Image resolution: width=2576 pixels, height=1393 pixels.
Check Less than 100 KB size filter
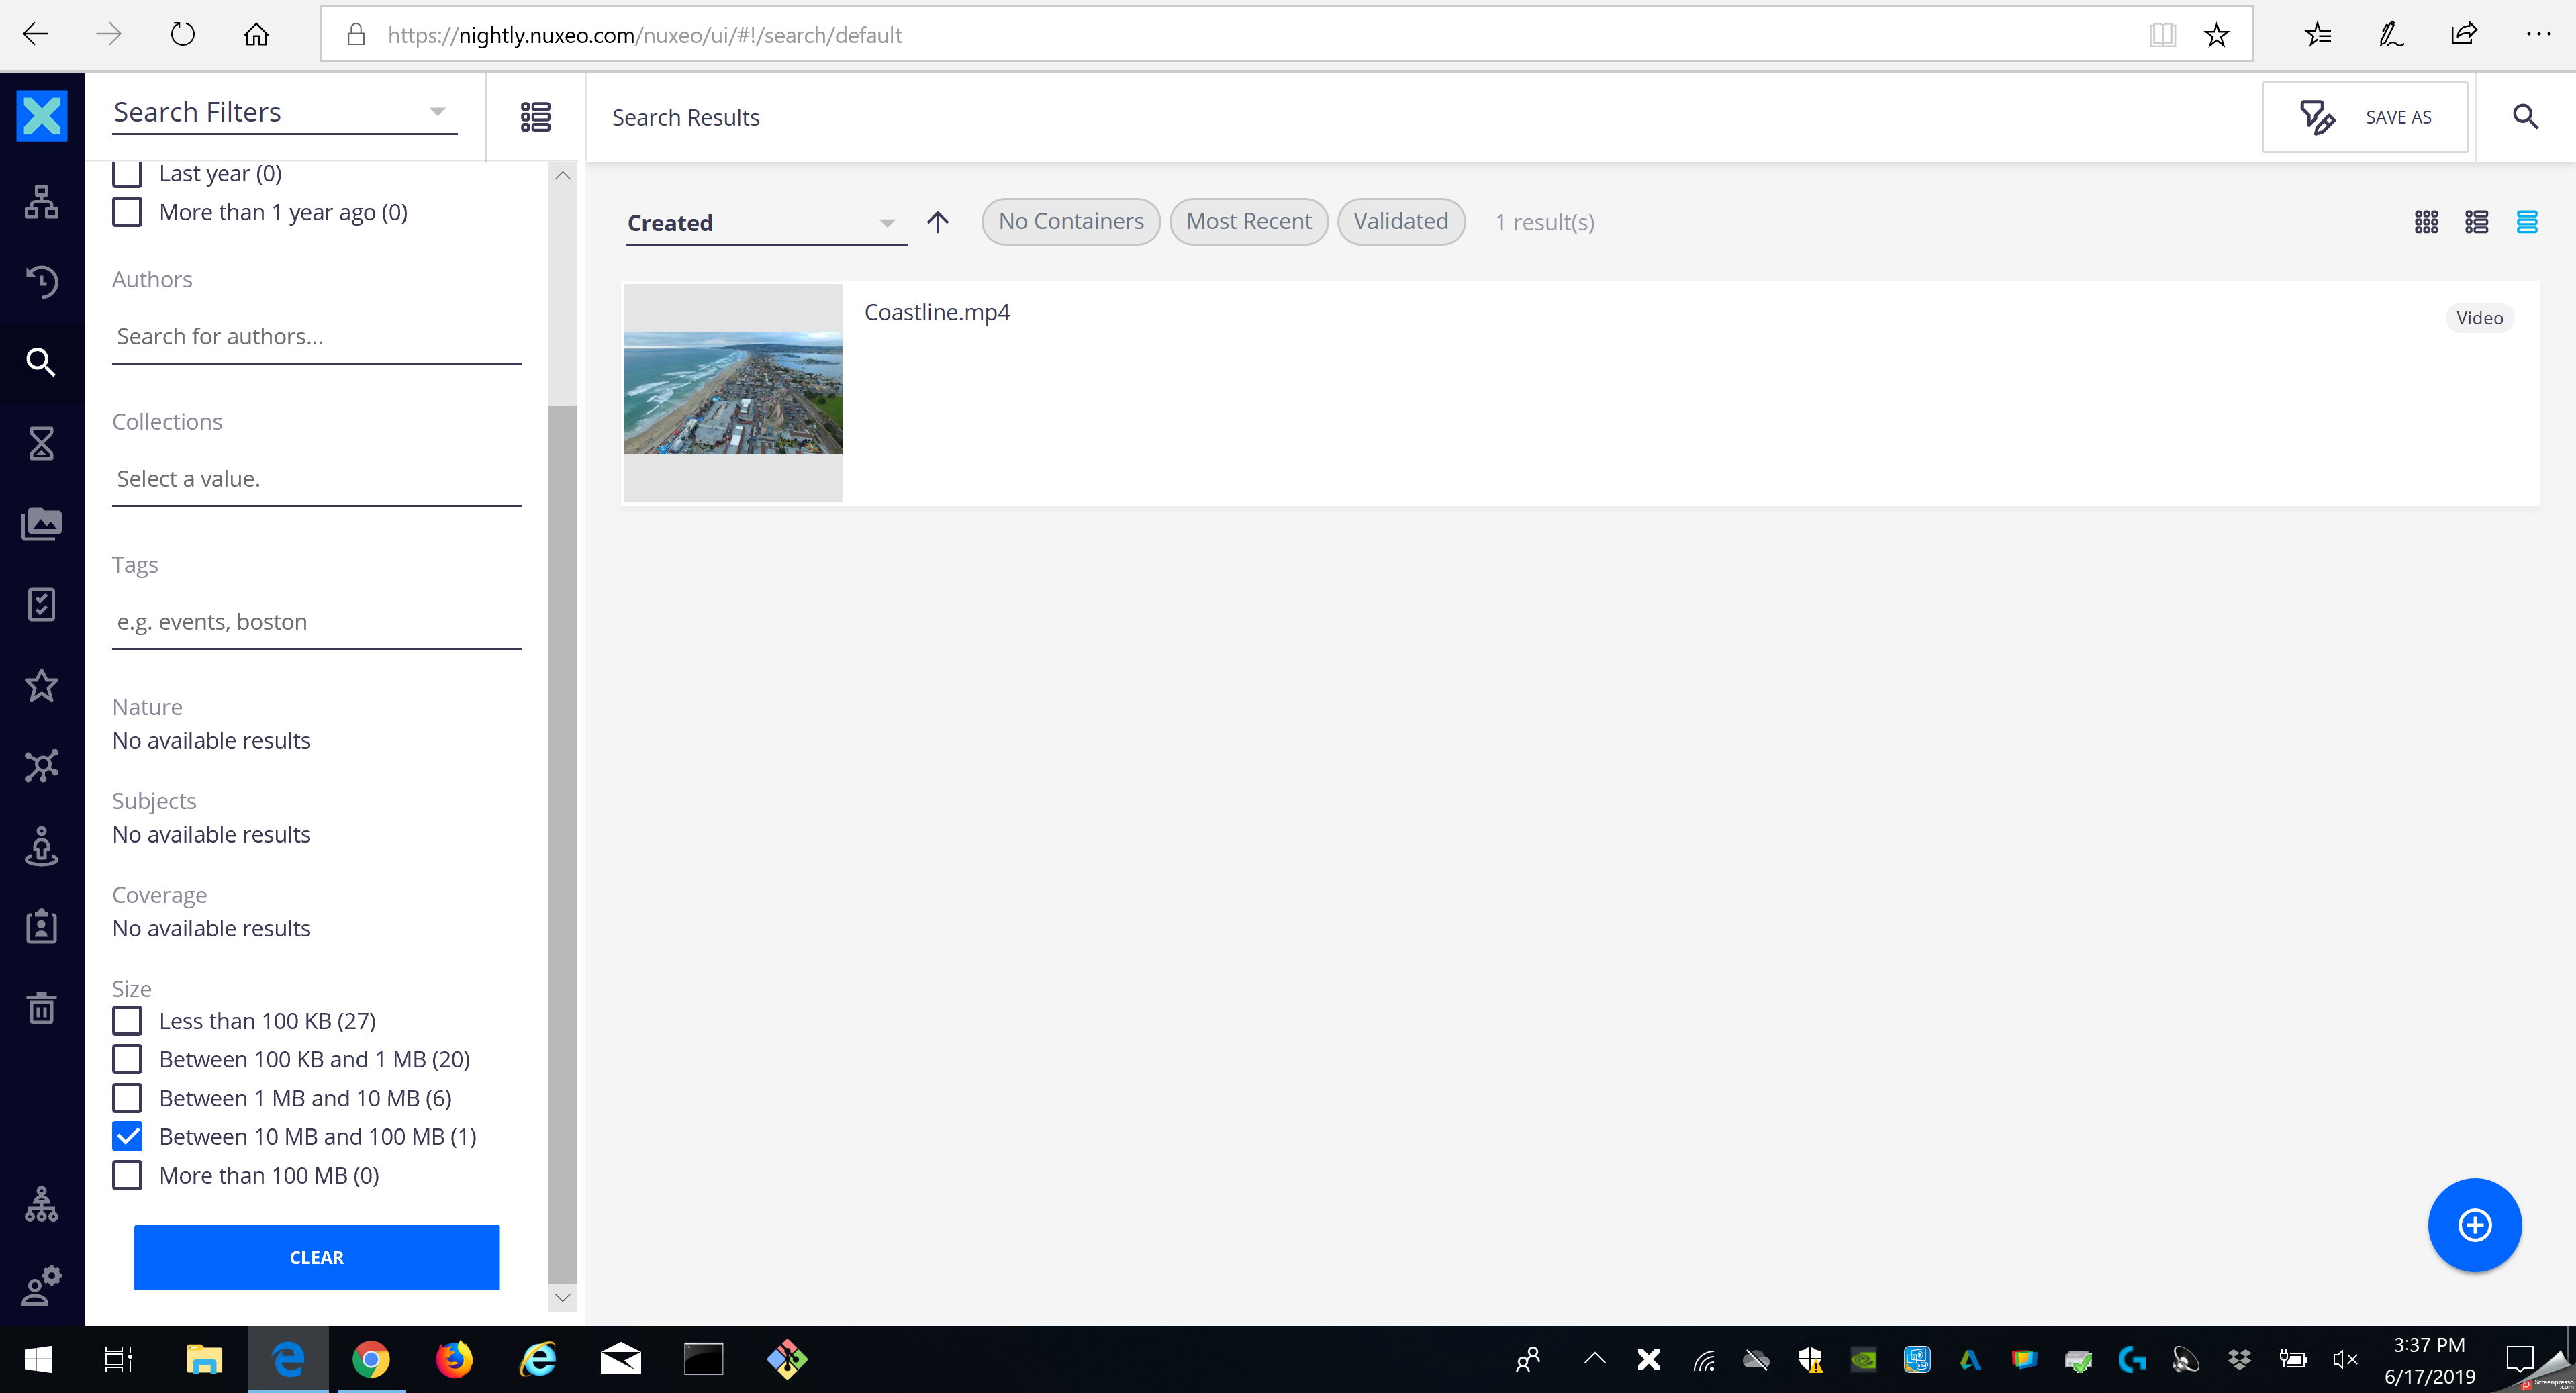click(127, 1021)
